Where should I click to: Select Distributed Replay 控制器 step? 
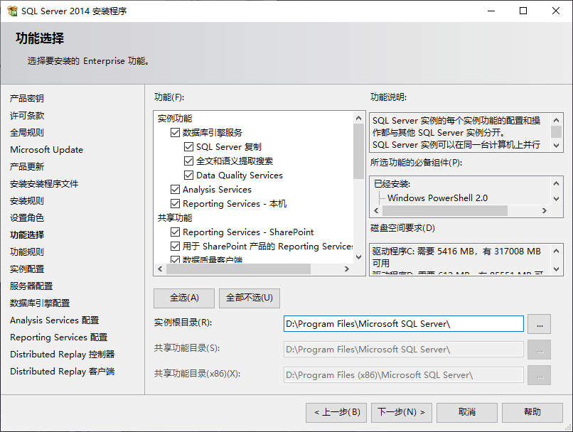click(x=63, y=355)
